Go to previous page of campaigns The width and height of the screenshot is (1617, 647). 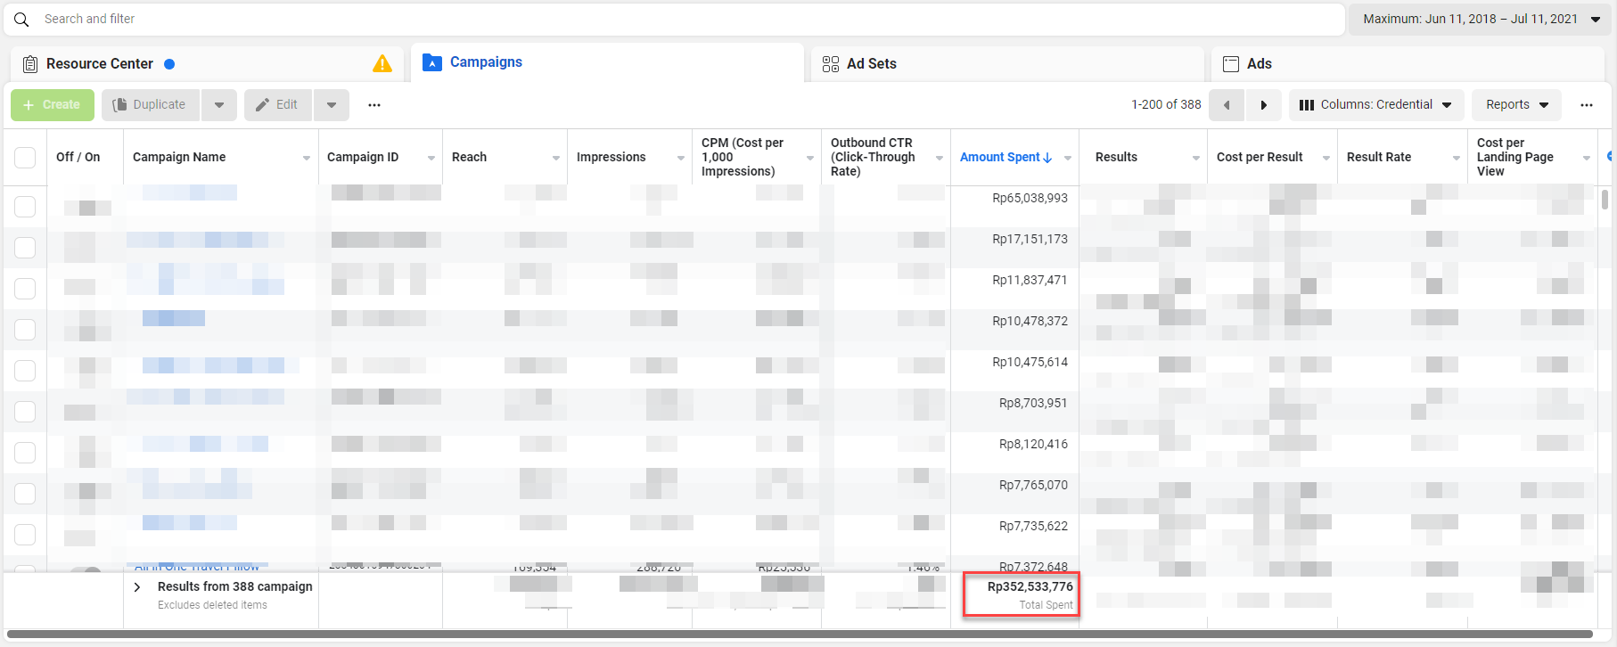1227,105
